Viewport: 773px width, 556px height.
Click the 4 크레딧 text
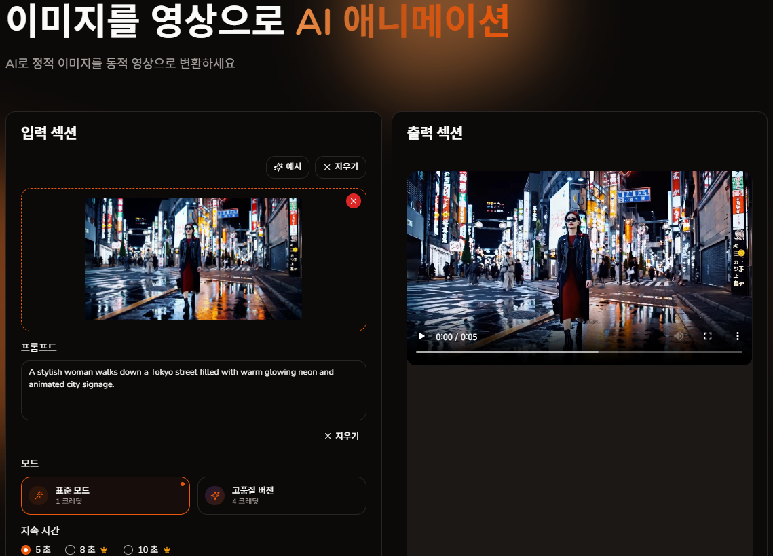pyautogui.click(x=246, y=501)
